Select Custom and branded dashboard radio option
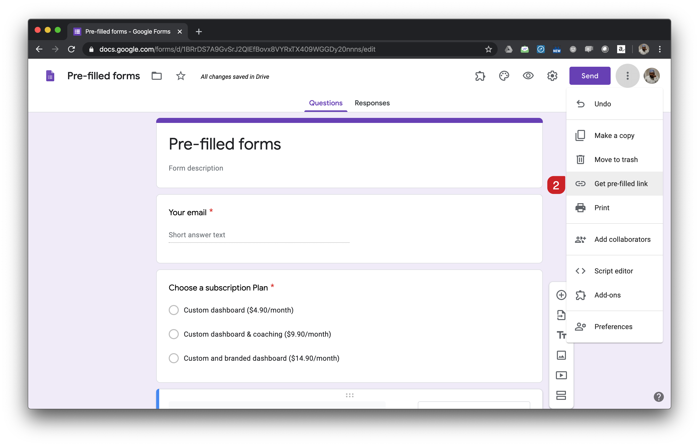Viewport: 699px width, 446px height. click(173, 358)
